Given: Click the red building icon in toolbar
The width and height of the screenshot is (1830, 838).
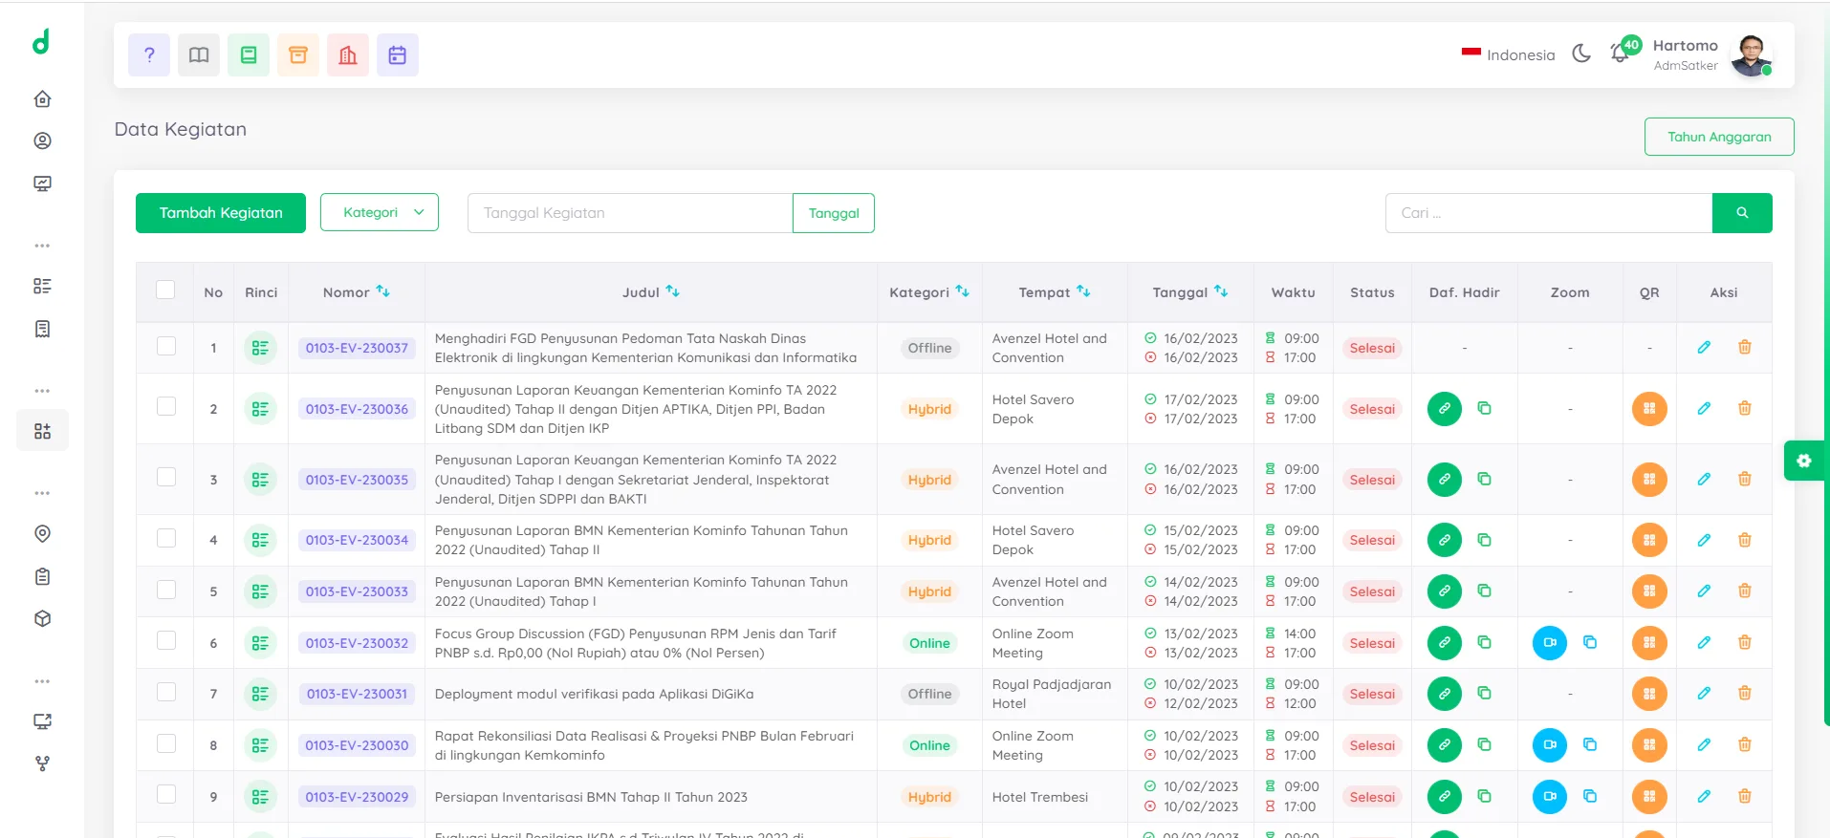Looking at the screenshot, I should [x=348, y=55].
